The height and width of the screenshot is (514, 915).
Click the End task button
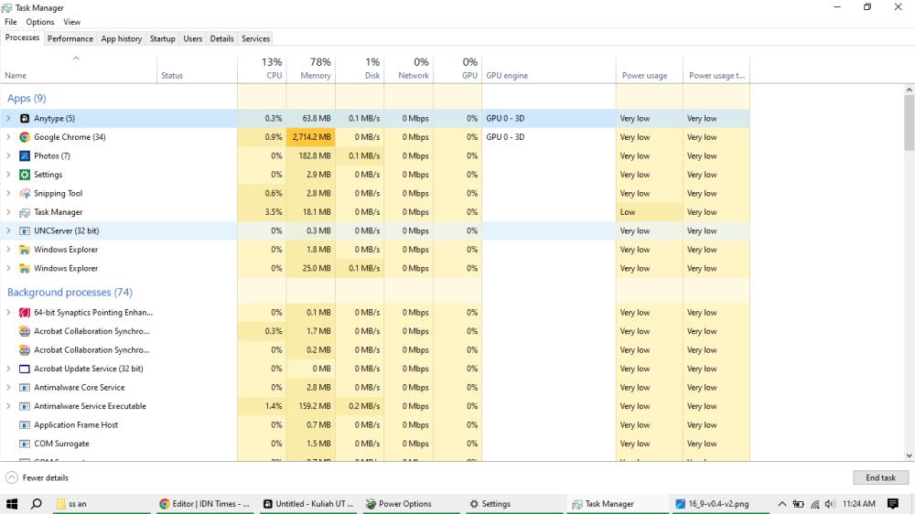(x=880, y=477)
